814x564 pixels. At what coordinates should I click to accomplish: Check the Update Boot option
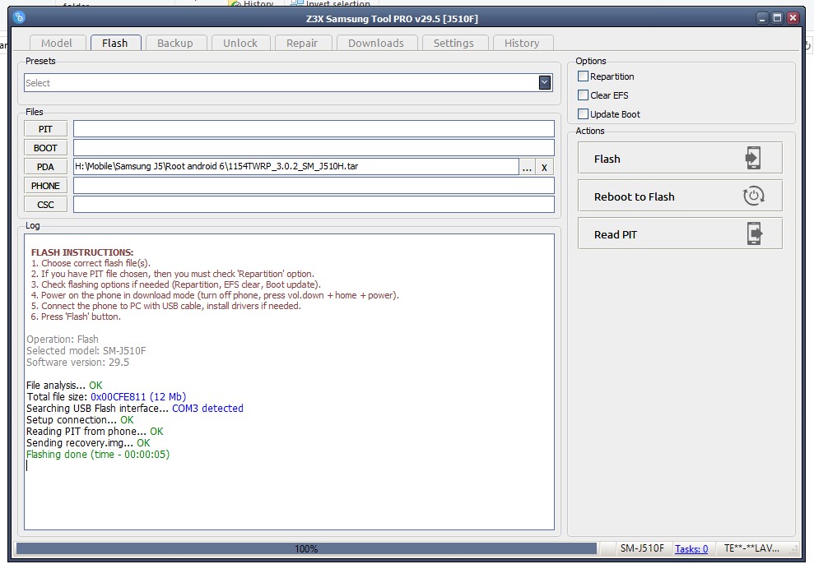(x=583, y=113)
